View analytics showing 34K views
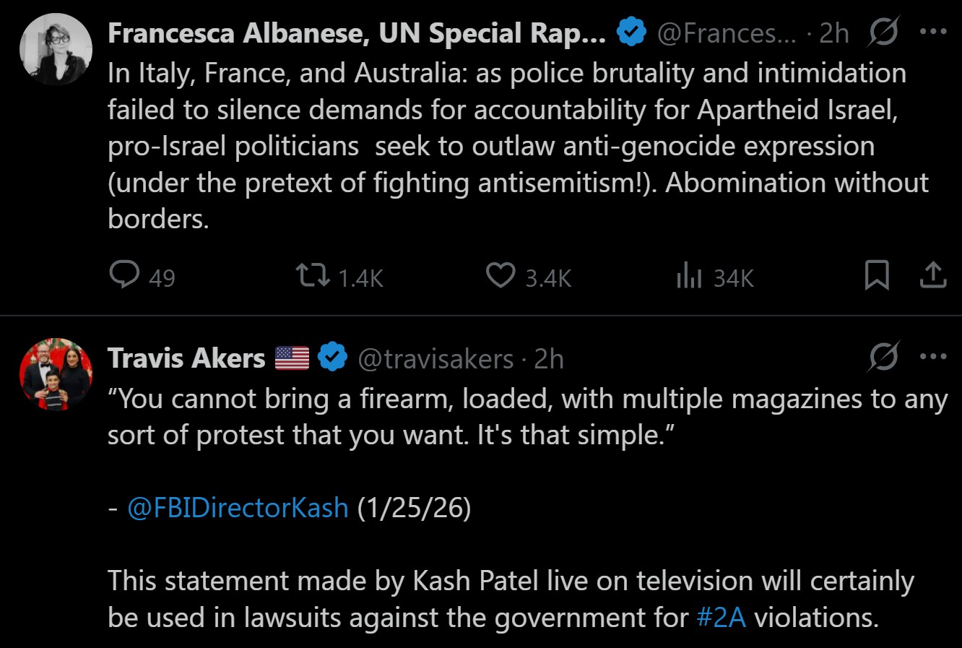Screen dimensions: 962x648 [x=690, y=276]
